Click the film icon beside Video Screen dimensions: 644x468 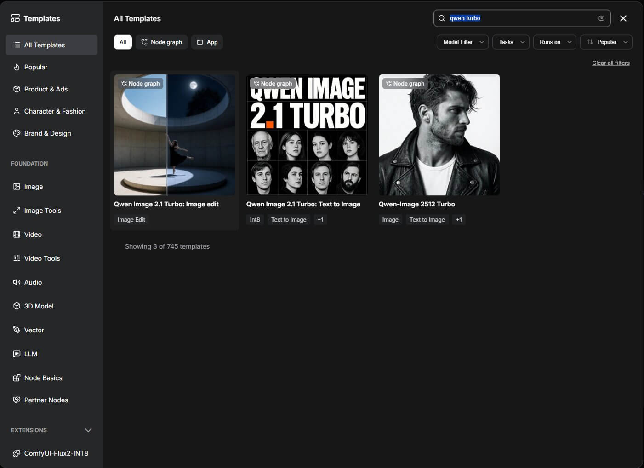point(17,234)
